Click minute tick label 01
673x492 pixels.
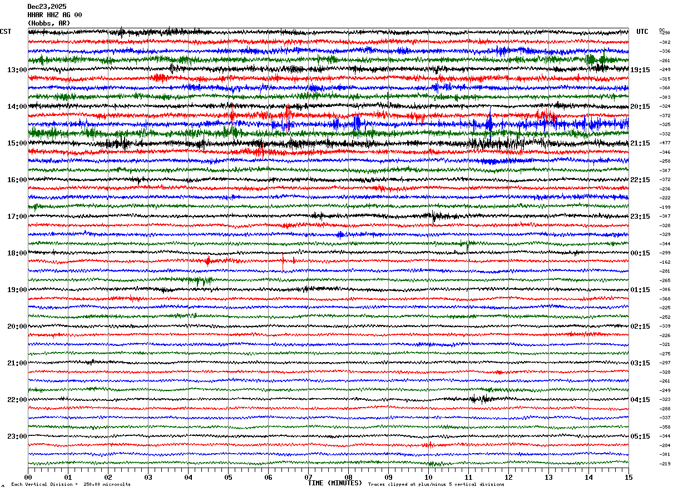pos(68,477)
